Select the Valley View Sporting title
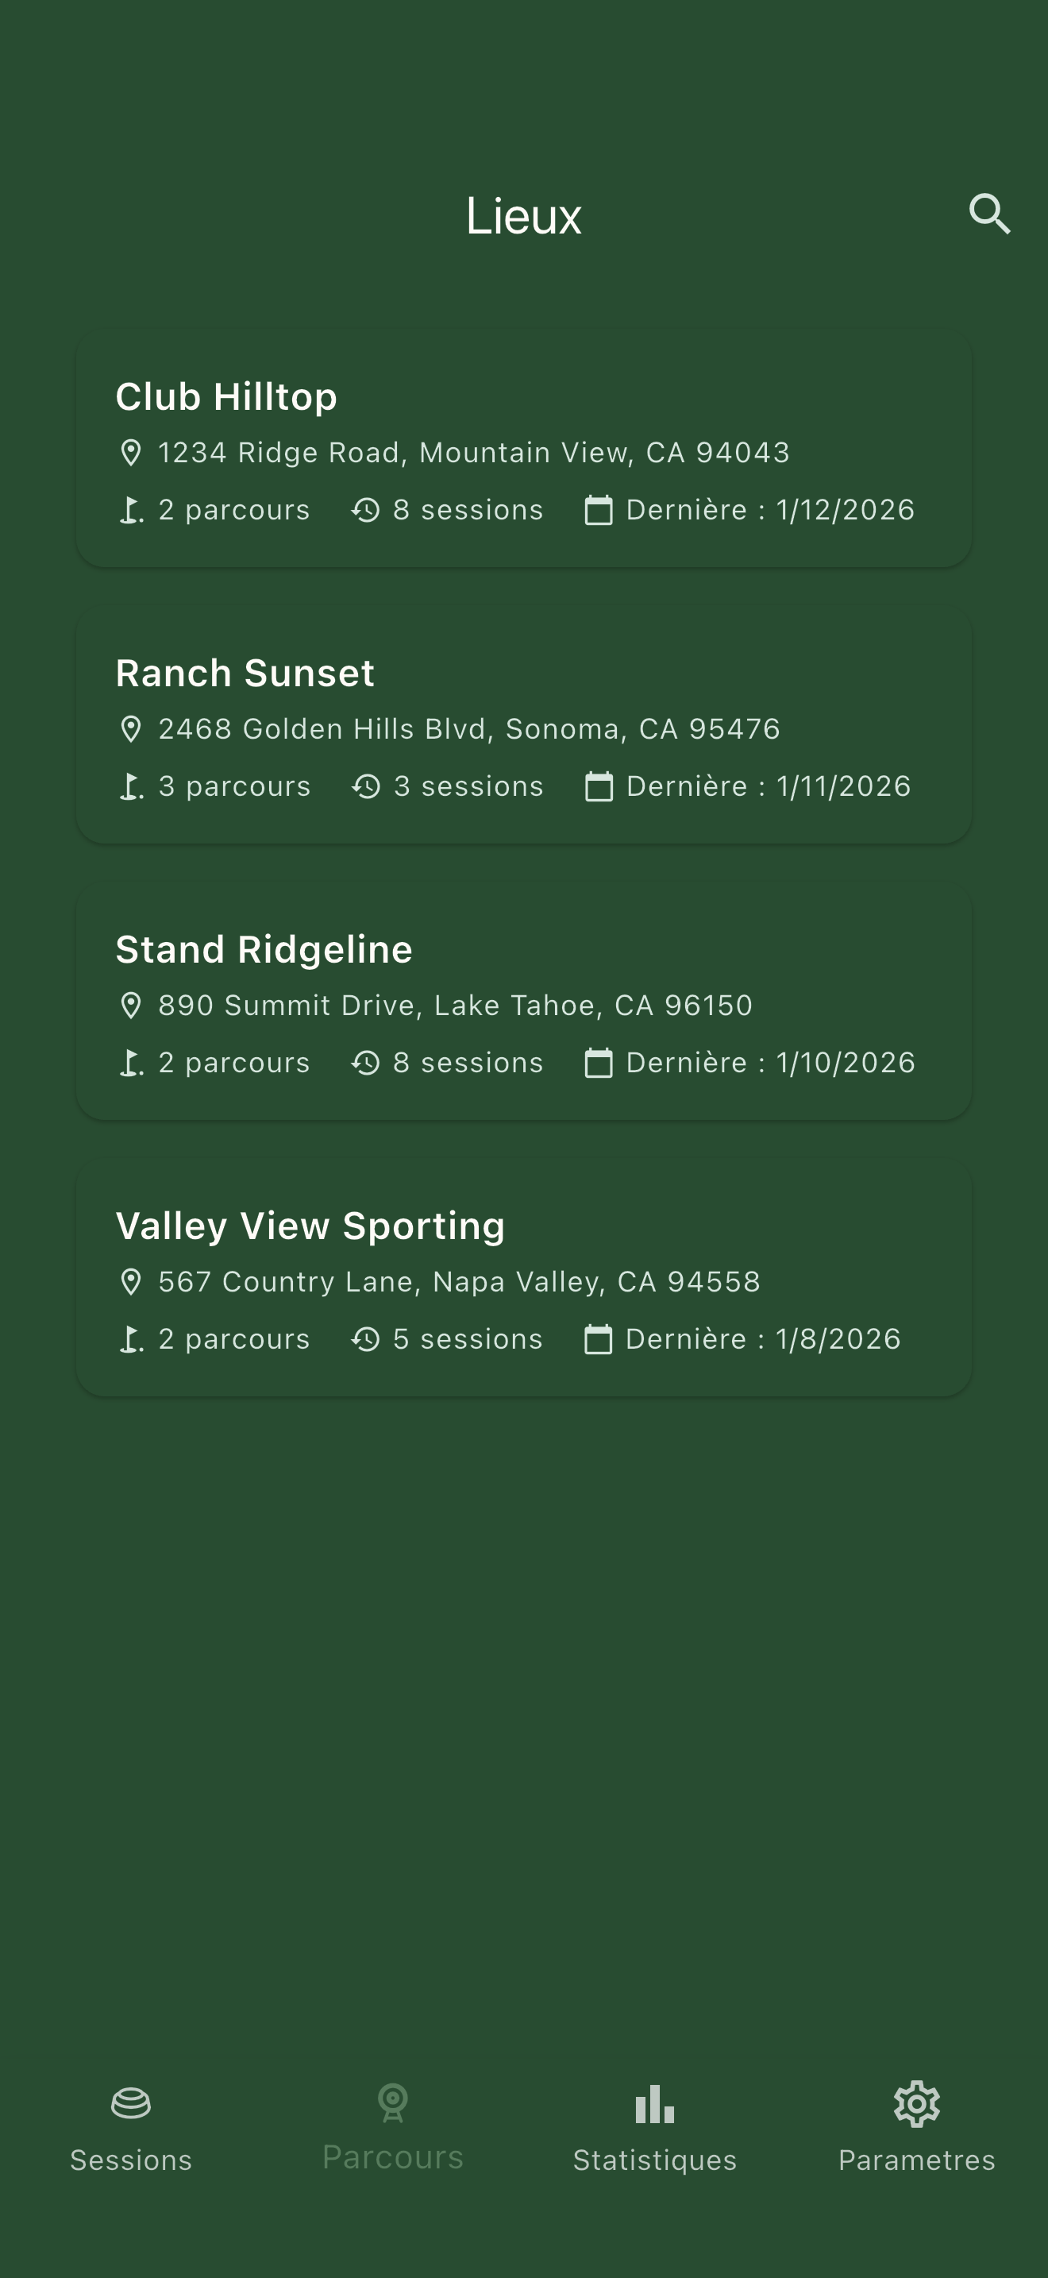Viewport: 1048px width, 2278px height. coord(310,1226)
